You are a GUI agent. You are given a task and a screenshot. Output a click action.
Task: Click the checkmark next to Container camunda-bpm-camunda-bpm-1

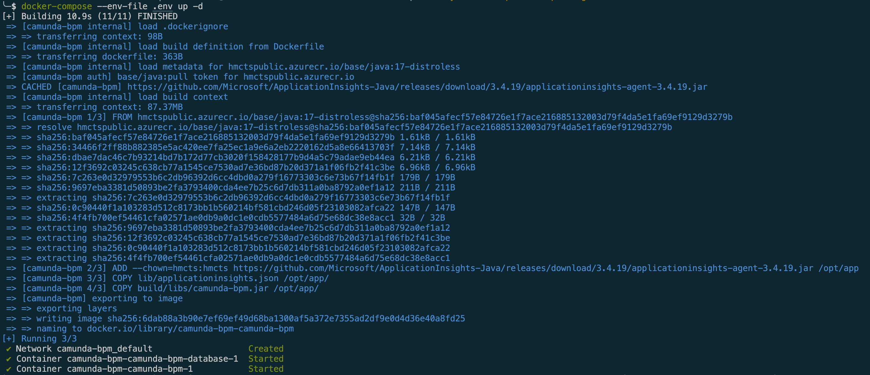pos(9,369)
